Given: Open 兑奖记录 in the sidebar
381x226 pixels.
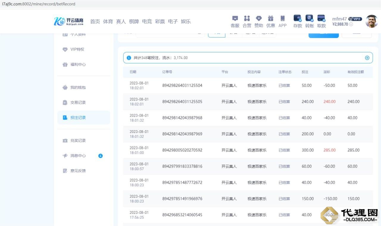Looking at the screenshot, I should tap(78, 141).
